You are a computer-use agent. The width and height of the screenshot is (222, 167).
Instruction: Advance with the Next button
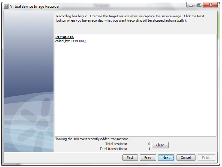coord(166,157)
